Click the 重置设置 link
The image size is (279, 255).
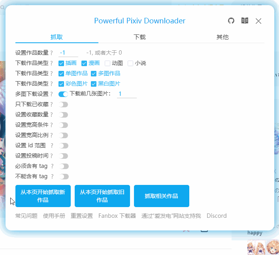click(x=82, y=216)
